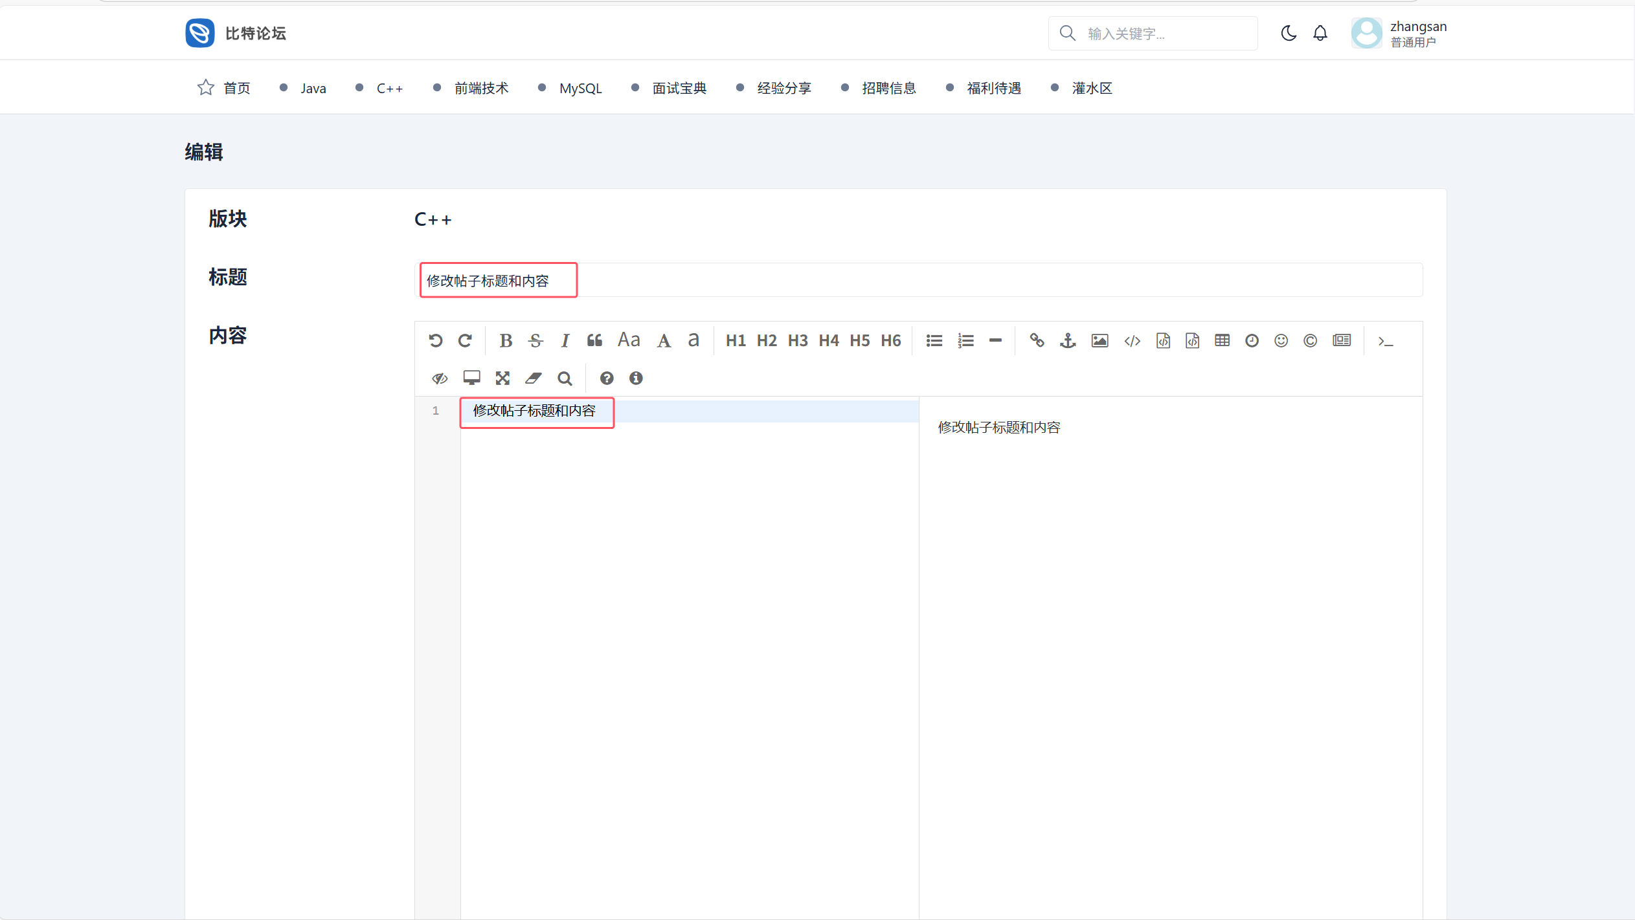The width and height of the screenshot is (1635, 920).
Task: Toggle fullscreen editor mode
Action: 502,378
